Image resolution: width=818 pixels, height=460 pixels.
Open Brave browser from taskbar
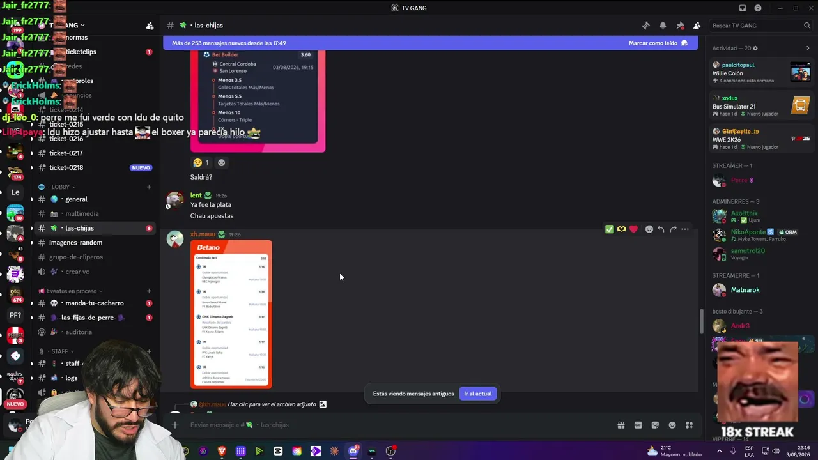pos(222,451)
